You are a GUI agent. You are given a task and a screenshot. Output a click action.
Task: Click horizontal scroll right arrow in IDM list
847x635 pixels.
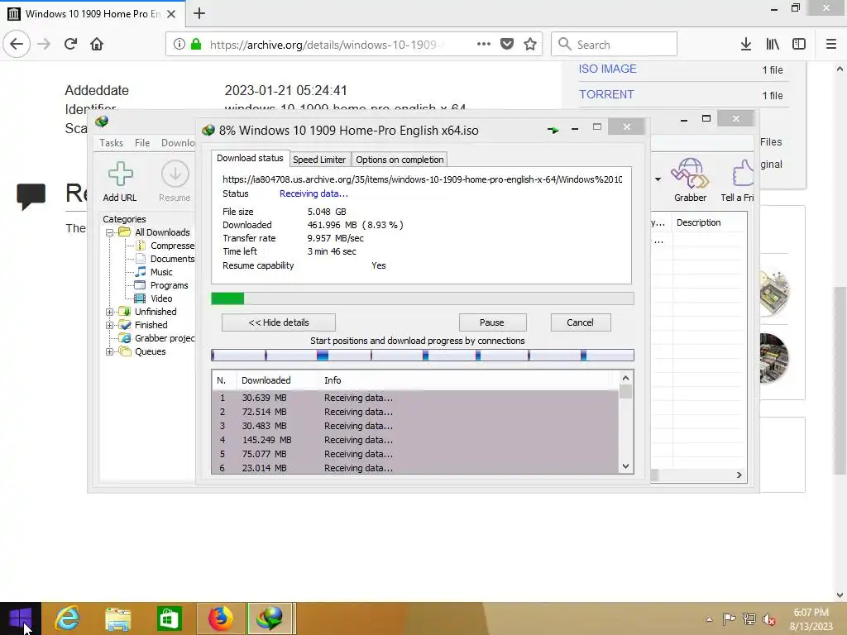pos(739,475)
